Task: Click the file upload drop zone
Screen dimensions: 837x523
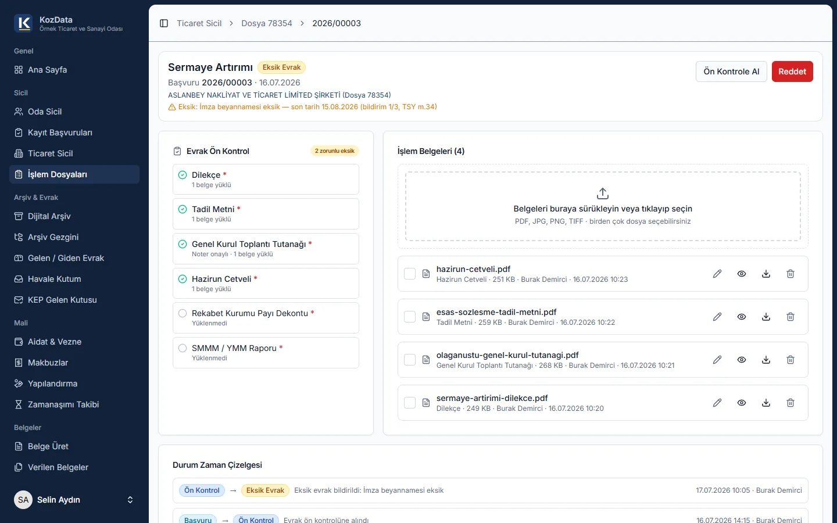Action: [603, 206]
